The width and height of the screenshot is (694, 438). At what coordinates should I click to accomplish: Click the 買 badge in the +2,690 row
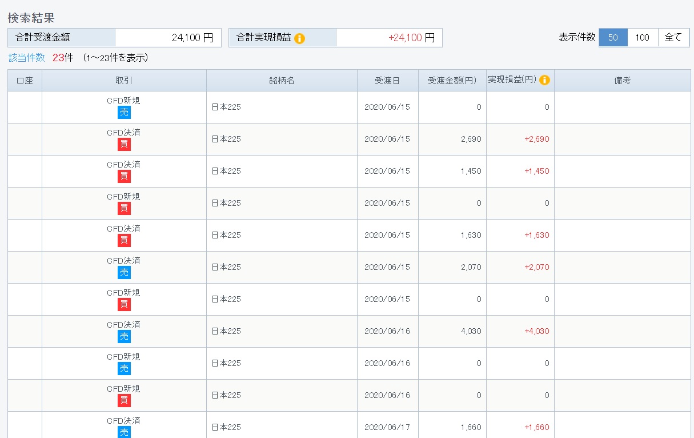124,144
